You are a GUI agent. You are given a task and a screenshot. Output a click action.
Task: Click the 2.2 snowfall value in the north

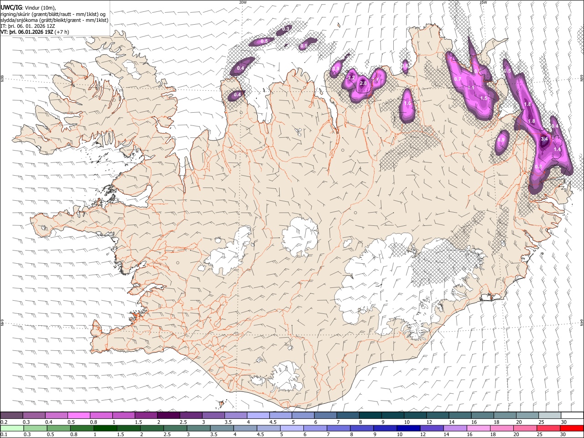click(351, 78)
